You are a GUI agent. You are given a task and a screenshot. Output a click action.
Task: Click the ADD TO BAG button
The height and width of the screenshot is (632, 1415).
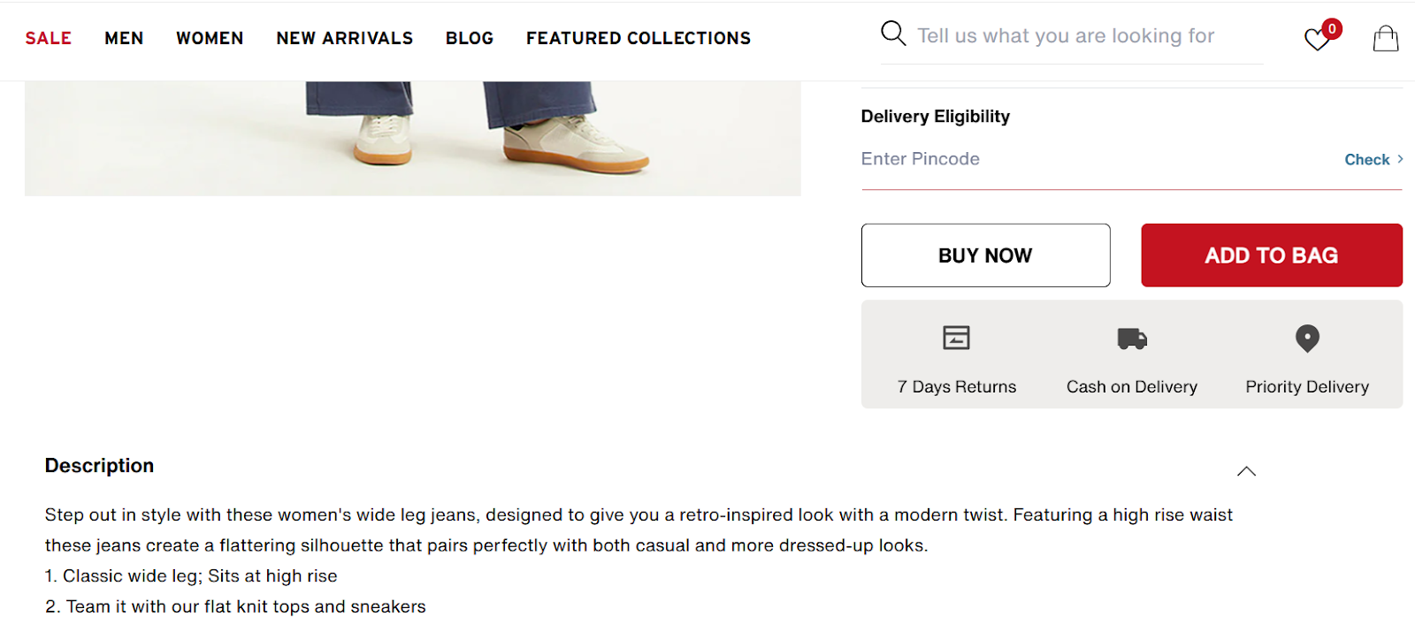(1271, 255)
